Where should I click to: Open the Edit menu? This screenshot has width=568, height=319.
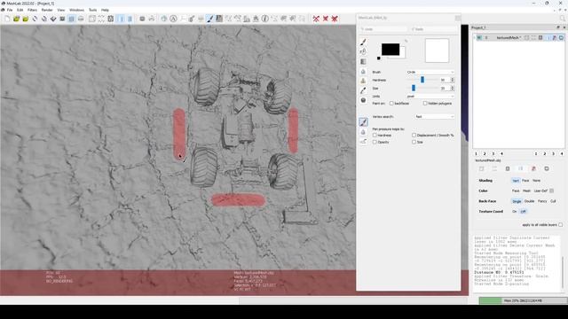tap(20, 10)
